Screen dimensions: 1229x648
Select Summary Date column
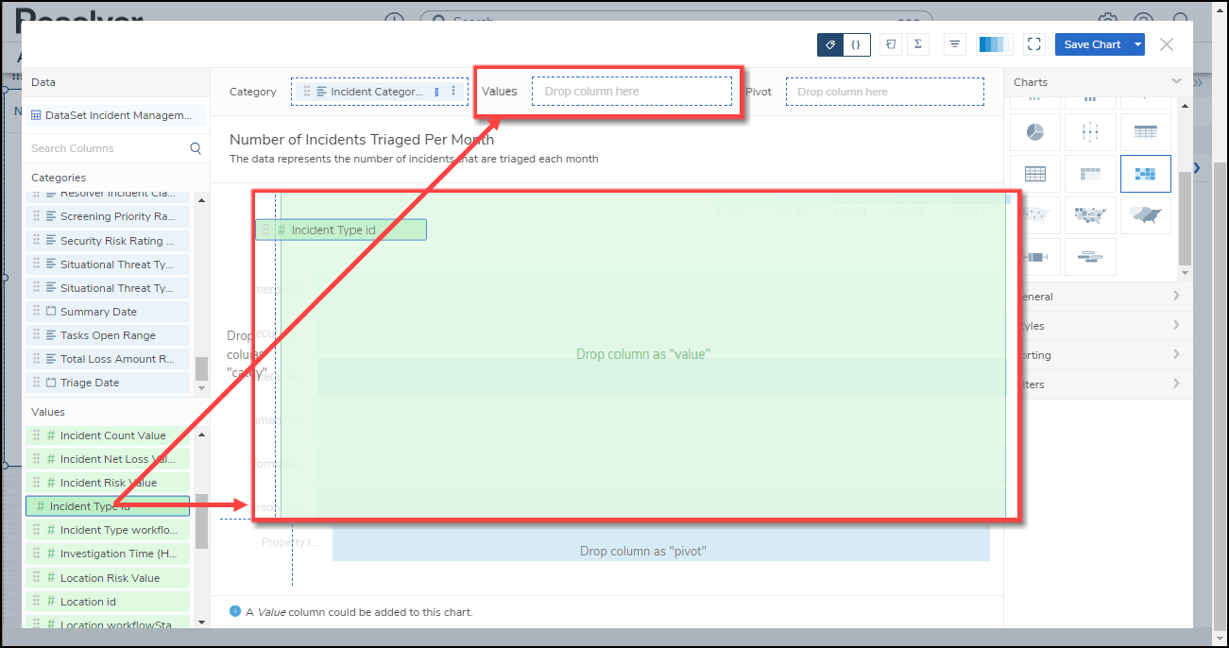pyautogui.click(x=108, y=312)
